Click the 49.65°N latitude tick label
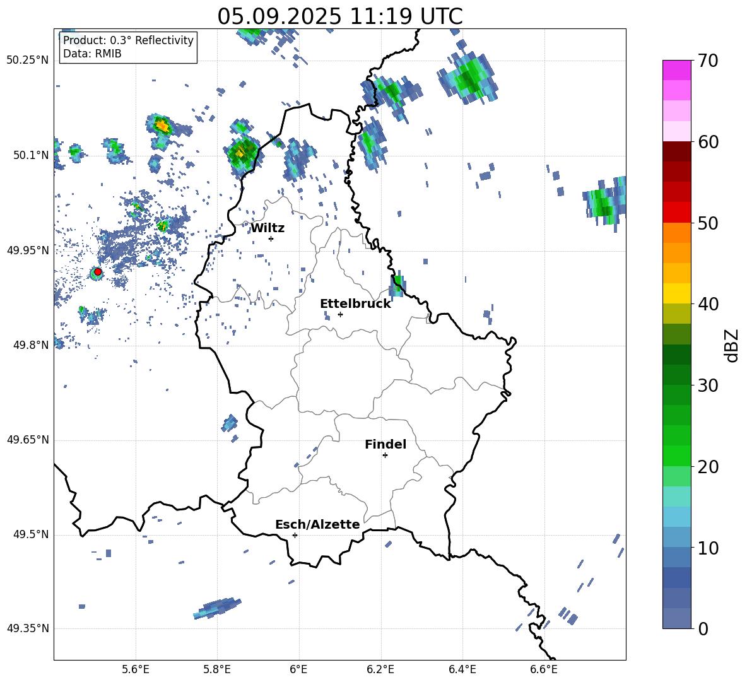 click(x=28, y=440)
